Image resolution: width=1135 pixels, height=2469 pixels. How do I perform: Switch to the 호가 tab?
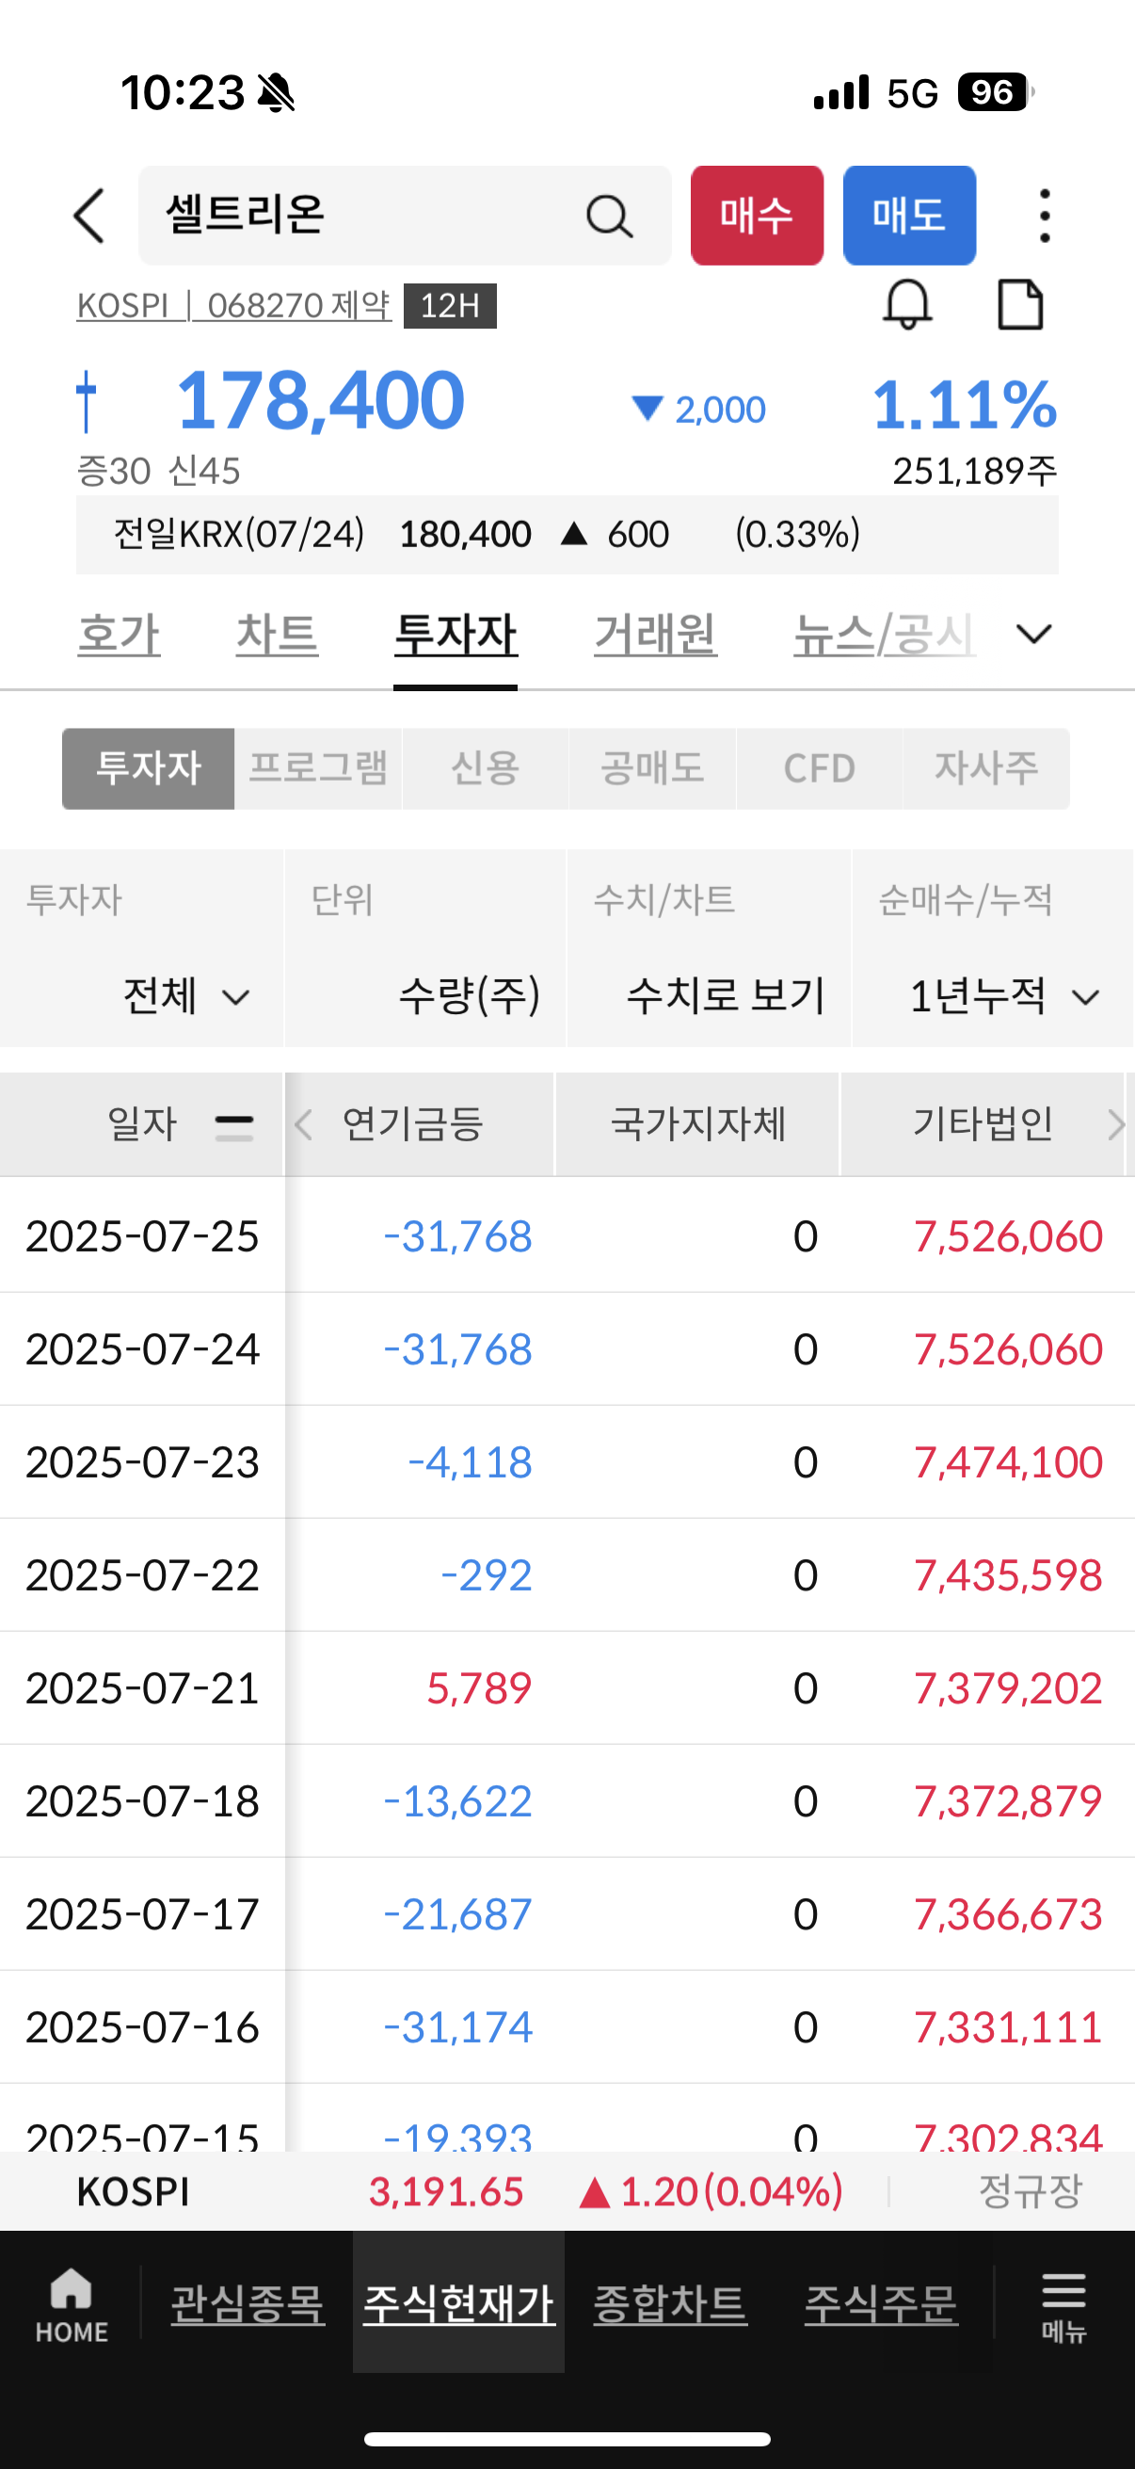(x=119, y=635)
